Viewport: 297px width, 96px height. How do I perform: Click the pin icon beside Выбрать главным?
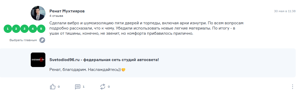click(x=42, y=40)
